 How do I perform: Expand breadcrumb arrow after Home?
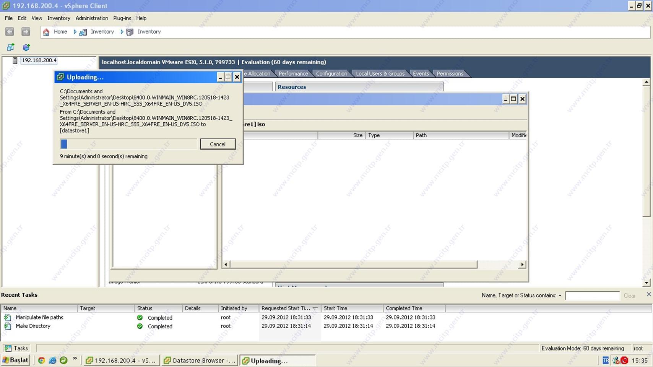pos(75,32)
